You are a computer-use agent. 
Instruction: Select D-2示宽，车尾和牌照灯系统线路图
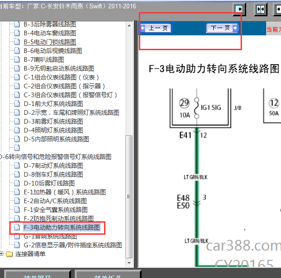(72, 113)
